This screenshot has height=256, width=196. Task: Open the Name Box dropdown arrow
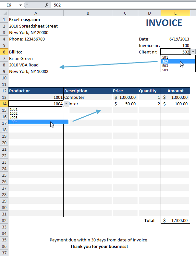pos(20,5)
